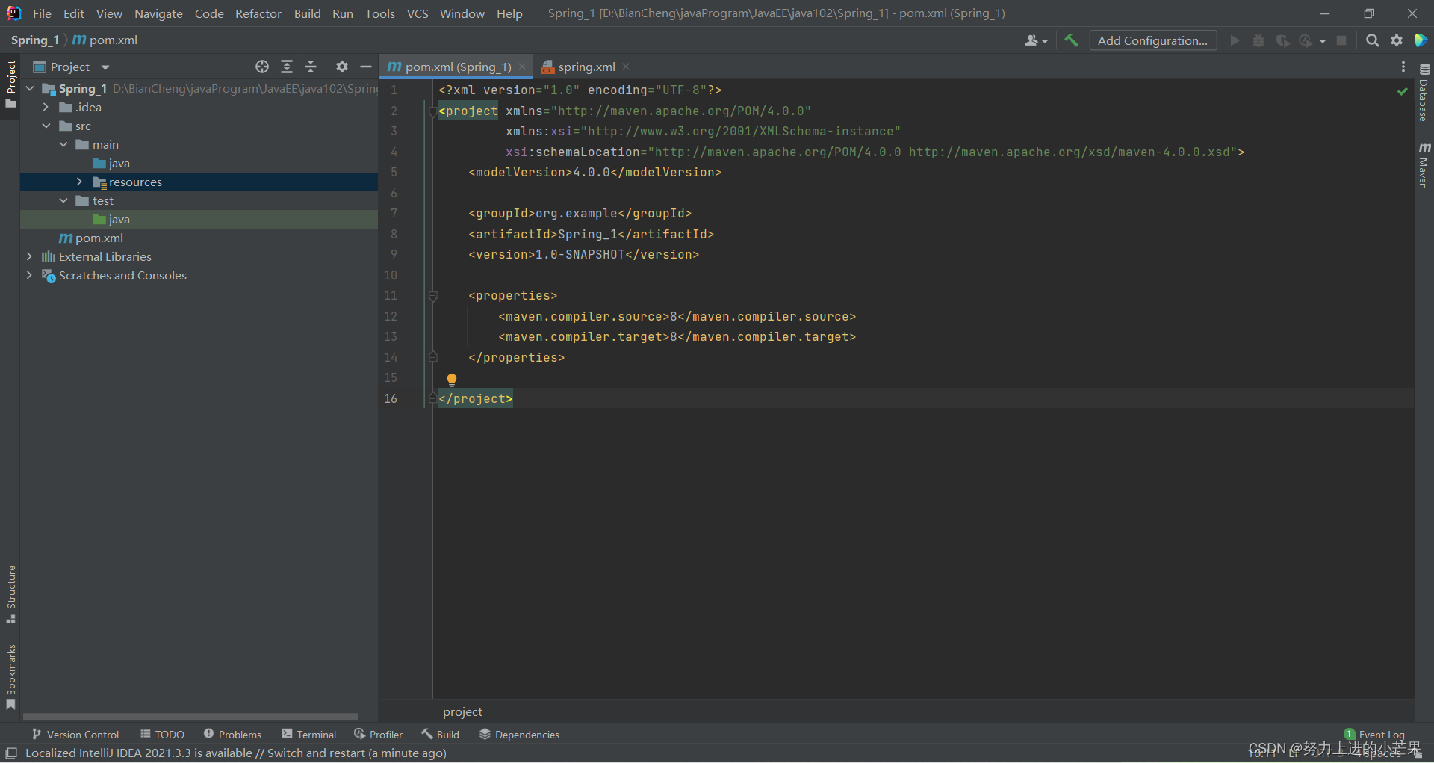Expand the .idea folder
Viewport: 1434px width, 763px height.
tap(46, 107)
